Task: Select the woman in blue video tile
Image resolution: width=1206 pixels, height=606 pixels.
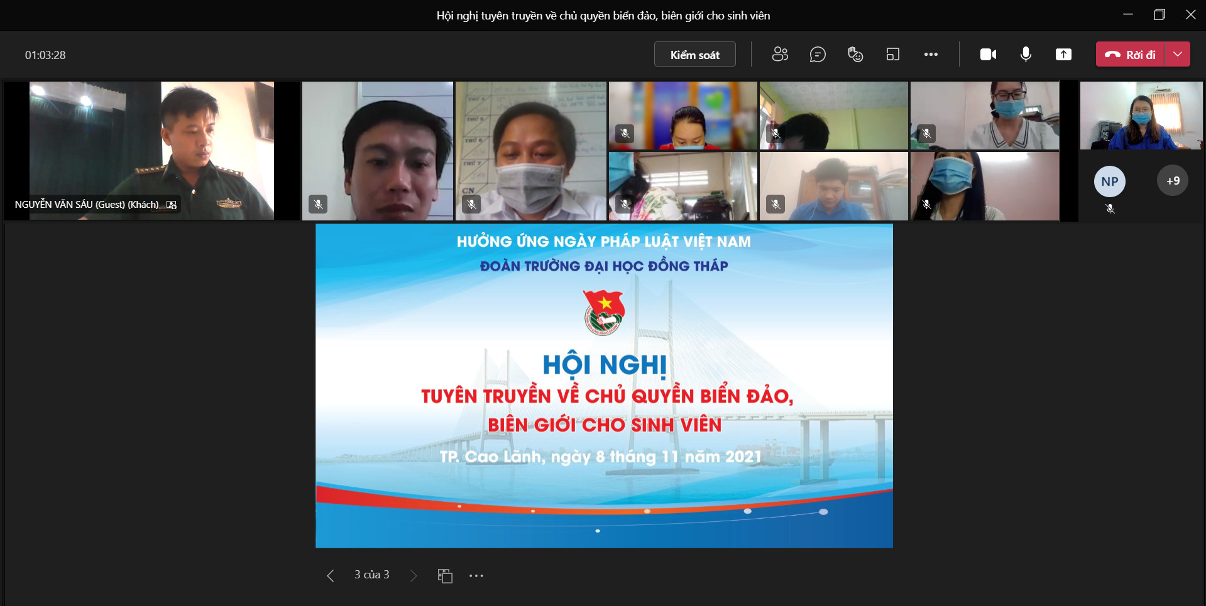Action: coord(1141,116)
